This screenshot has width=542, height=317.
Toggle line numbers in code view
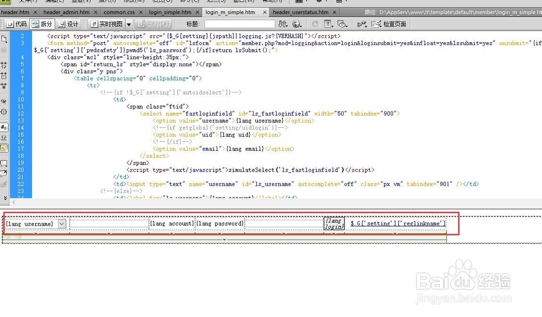click(x=4, y=127)
